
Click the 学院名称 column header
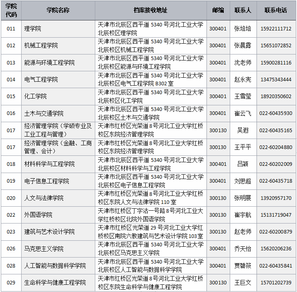[x=58, y=10]
